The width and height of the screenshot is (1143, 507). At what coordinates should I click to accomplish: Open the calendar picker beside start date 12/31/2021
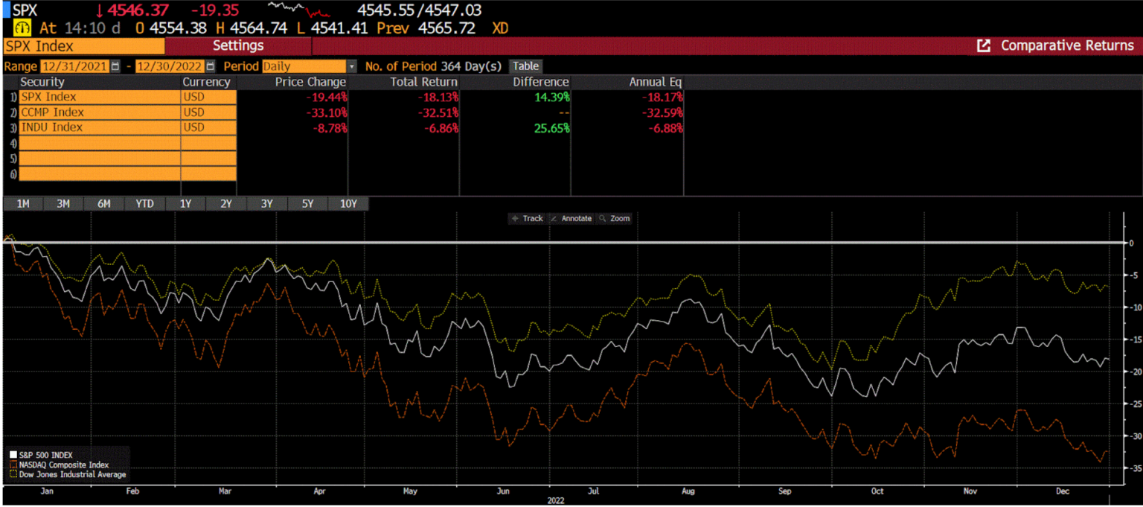pyautogui.click(x=116, y=66)
